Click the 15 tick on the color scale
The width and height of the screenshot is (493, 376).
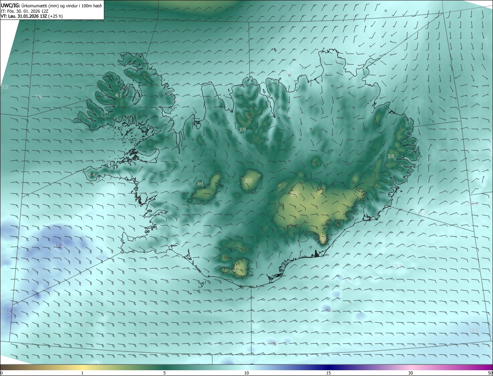(329, 373)
